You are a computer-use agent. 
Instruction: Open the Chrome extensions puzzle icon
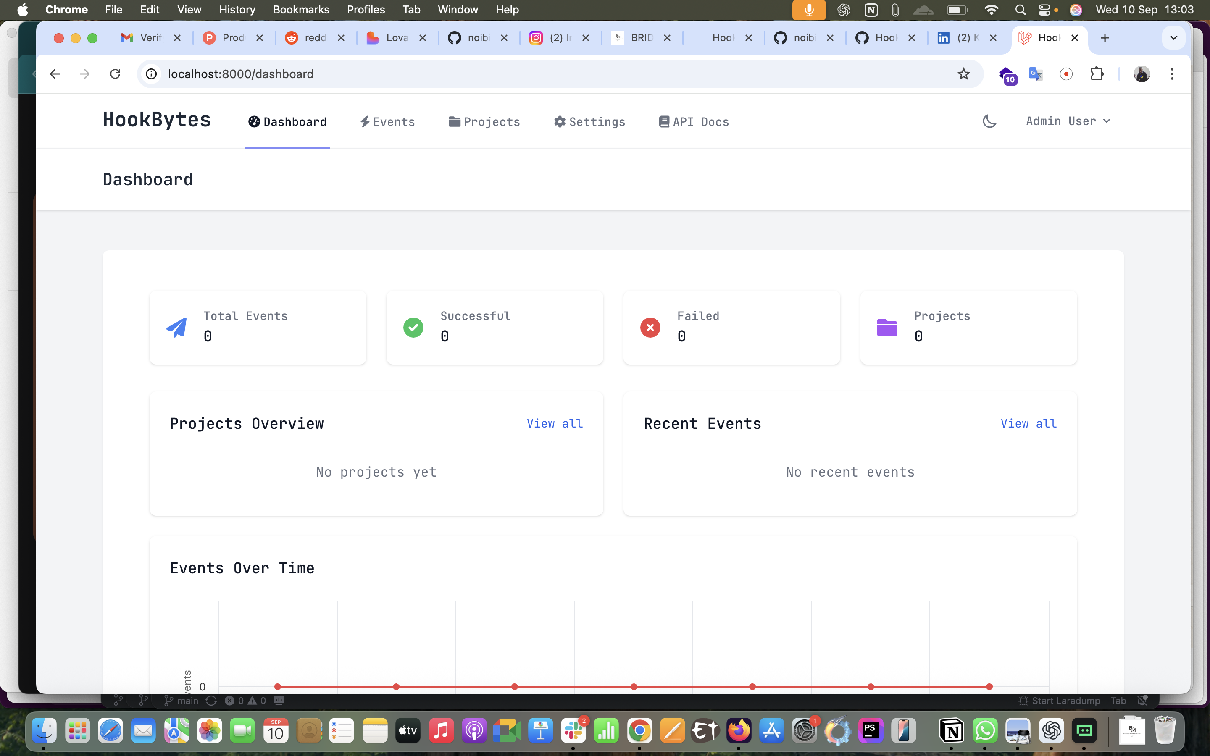coord(1097,74)
